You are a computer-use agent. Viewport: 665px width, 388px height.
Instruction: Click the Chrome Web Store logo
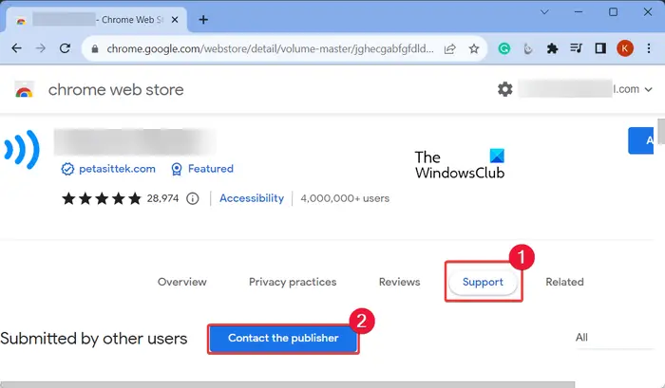[24, 89]
